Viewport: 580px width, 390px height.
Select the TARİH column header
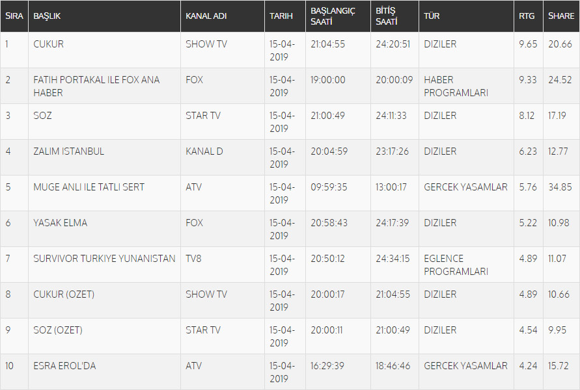tap(281, 16)
